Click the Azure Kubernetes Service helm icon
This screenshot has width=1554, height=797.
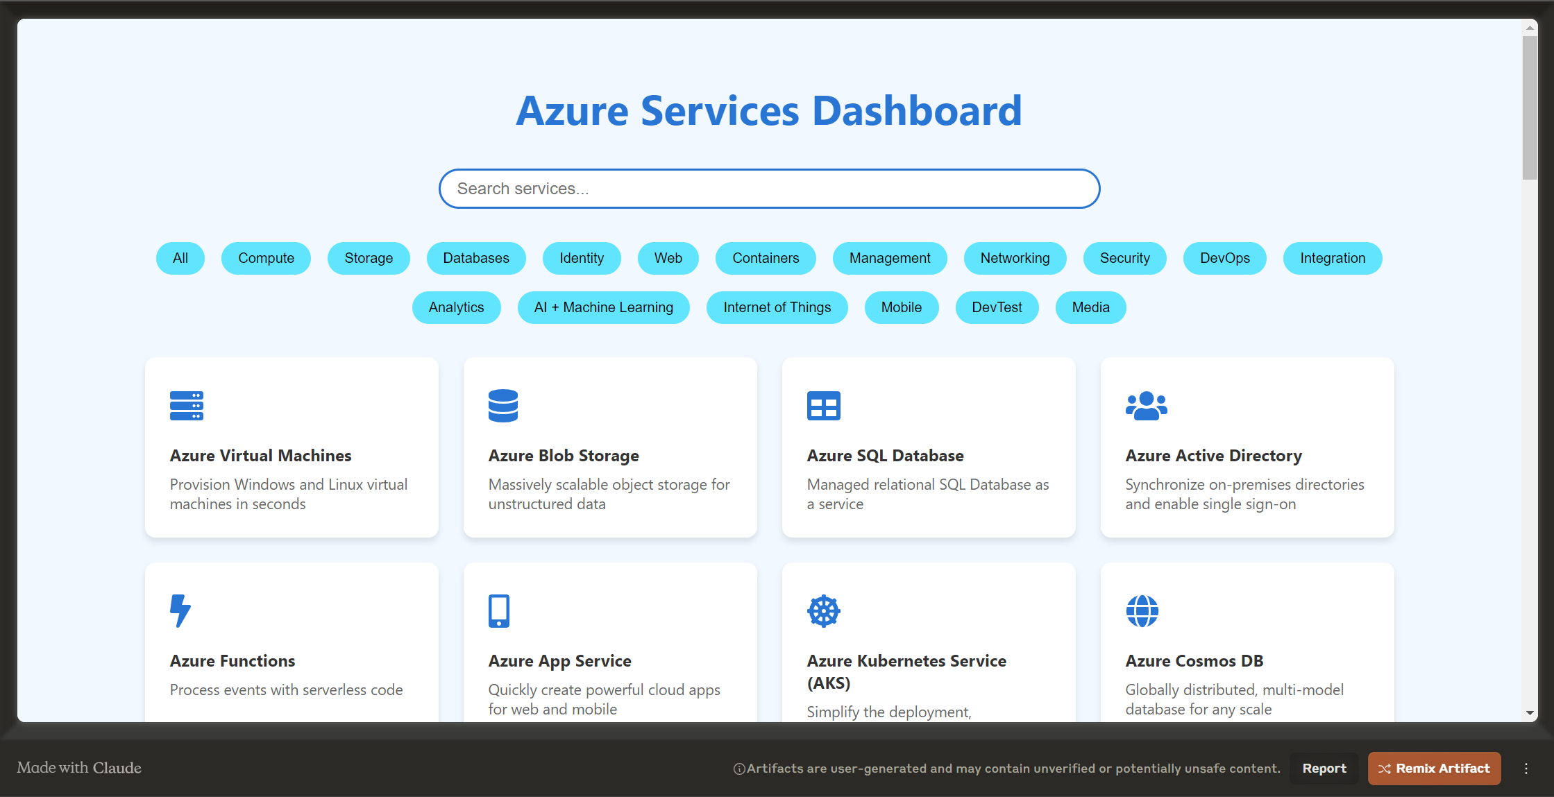824,610
